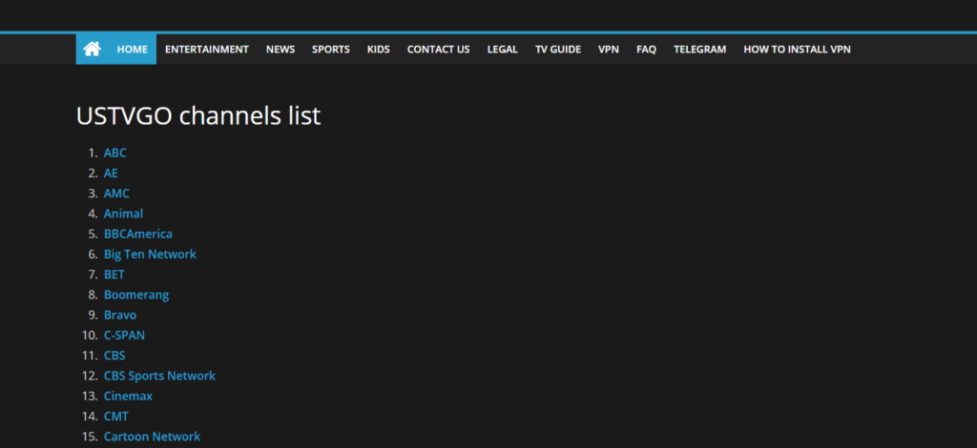Open the CMT channel link
This screenshot has height=448, width=977.
click(115, 417)
